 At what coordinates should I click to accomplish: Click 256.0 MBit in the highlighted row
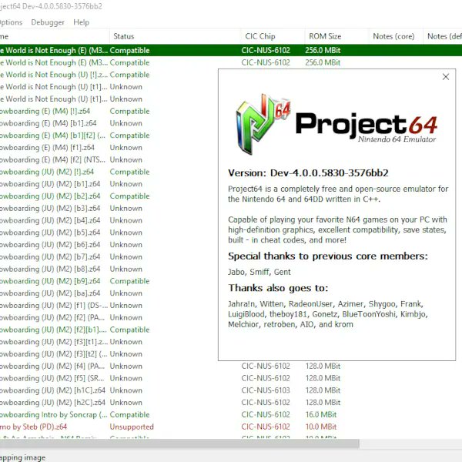[x=323, y=50]
